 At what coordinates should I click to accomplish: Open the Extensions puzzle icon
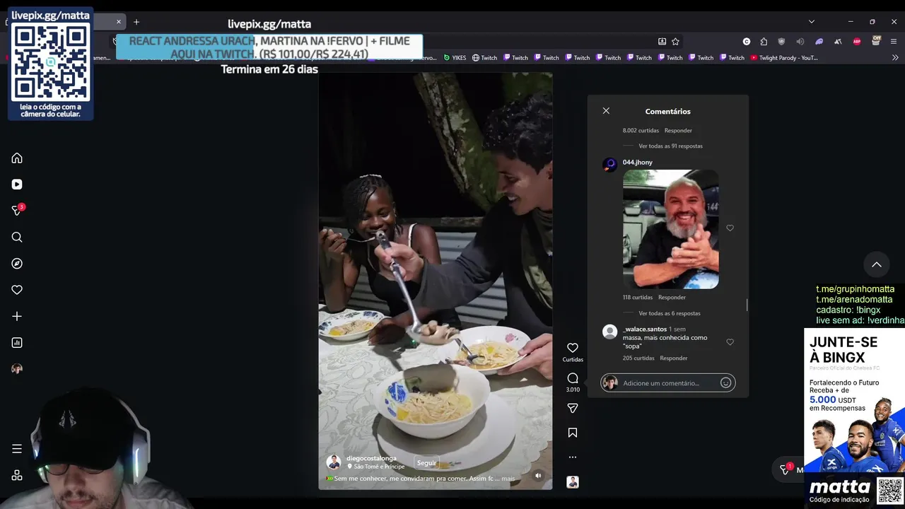pyautogui.click(x=764, y=42)
